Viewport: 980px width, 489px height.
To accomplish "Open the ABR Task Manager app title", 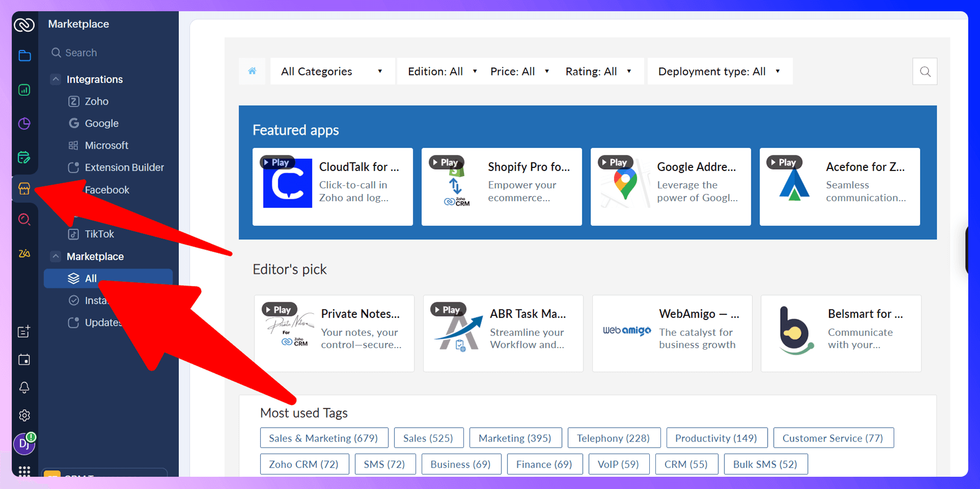I will (x=528, y=314).
